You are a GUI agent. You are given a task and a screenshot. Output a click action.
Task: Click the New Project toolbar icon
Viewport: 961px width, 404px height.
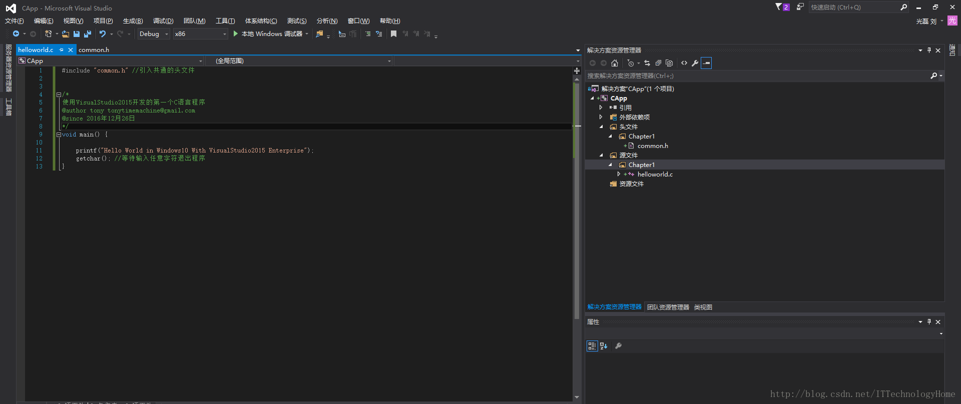[48, 34]
